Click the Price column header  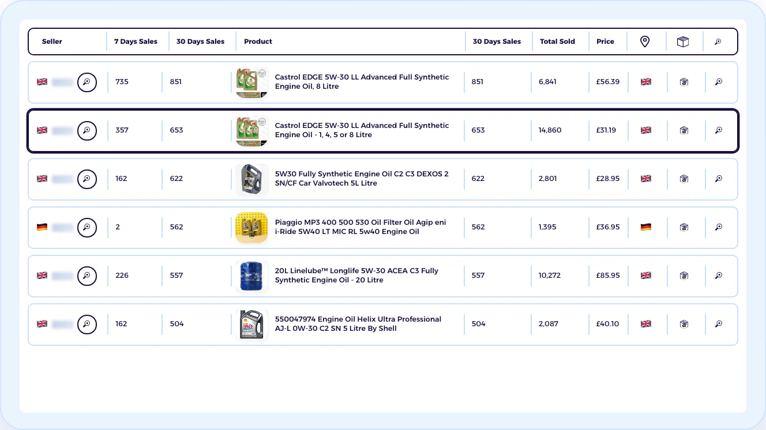[x=605, y=42]
